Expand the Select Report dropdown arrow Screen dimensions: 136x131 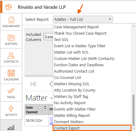coord(110,19)
